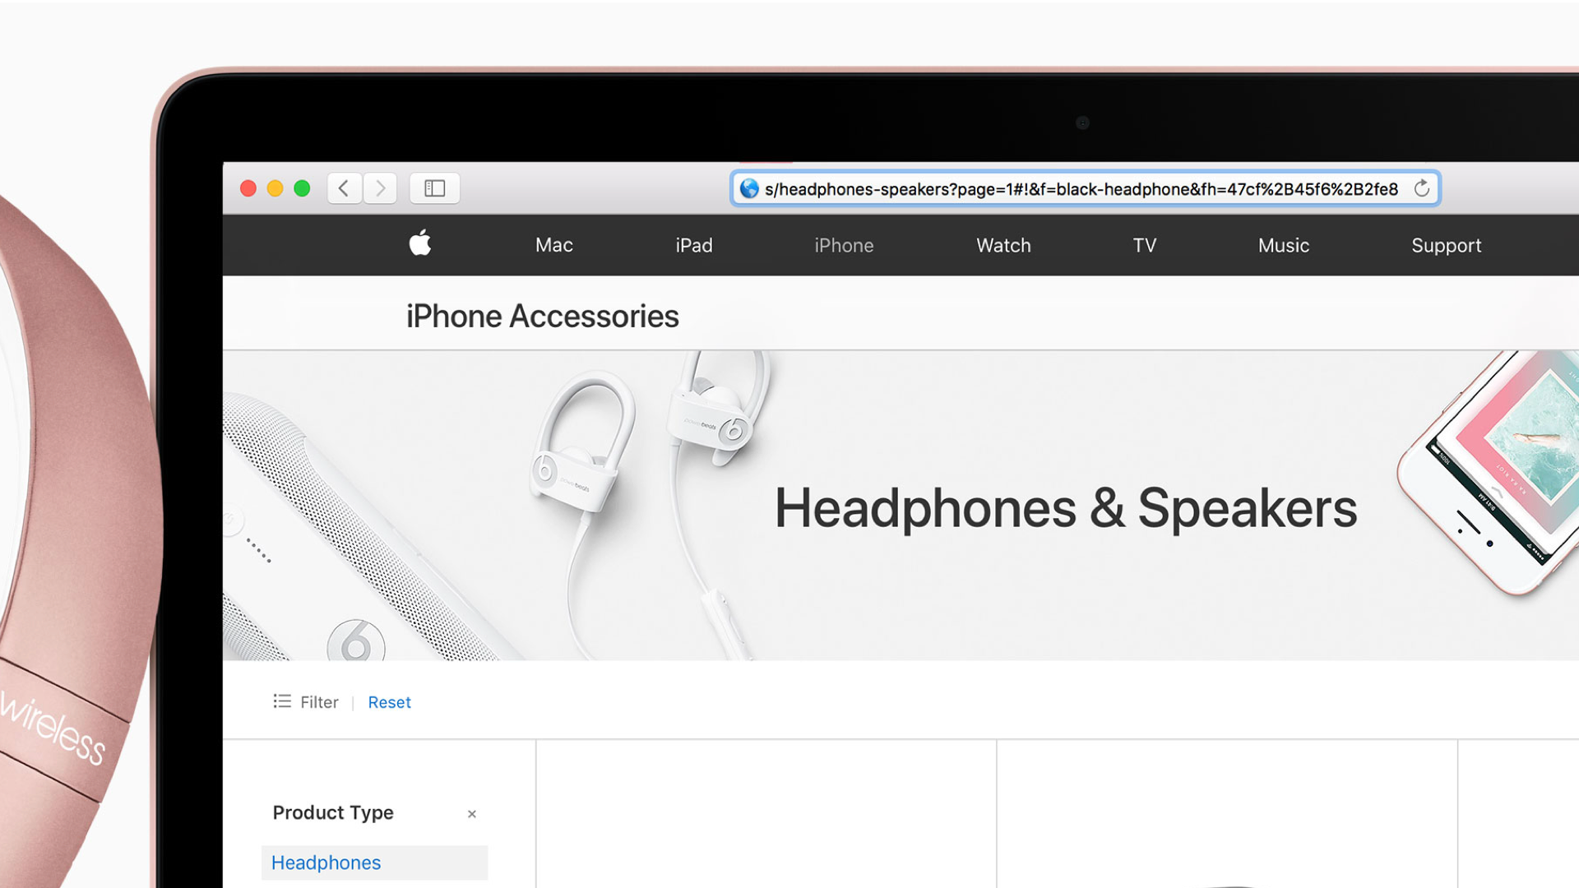Open the Filter list icon
Screen dimensions: 1579x888
pos(282,701)
